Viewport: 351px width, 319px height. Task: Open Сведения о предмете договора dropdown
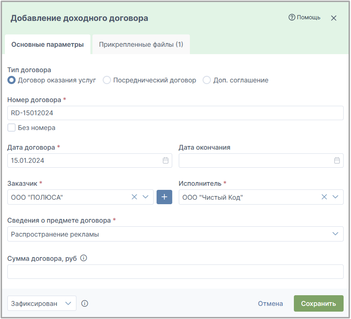[x=175, y=234]
